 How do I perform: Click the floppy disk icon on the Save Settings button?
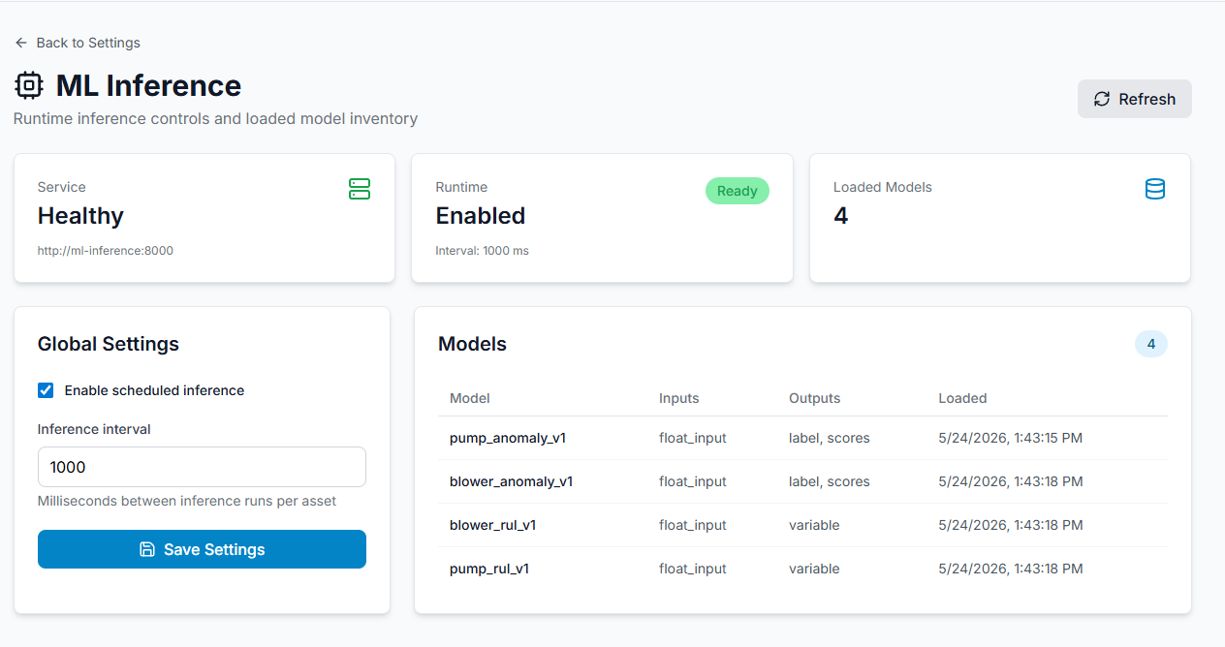point(147,549)
